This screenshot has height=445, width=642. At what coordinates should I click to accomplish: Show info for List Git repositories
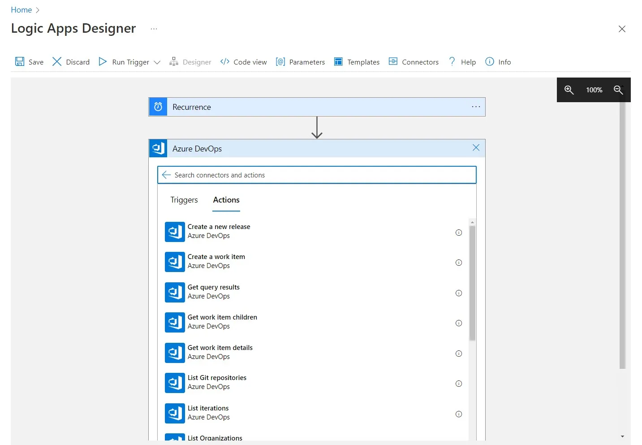[459, 384]
